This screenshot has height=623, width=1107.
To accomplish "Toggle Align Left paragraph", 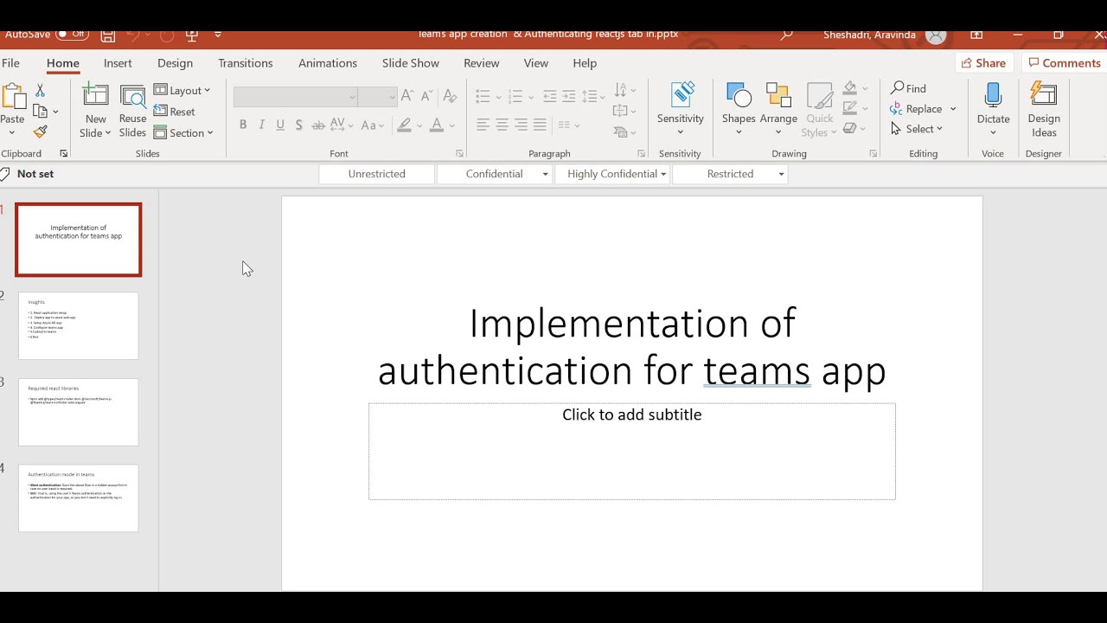I will (x=483, y=125).
